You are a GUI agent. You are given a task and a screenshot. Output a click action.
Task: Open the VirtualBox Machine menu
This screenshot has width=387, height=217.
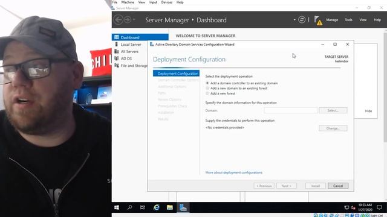pos(128,2)
